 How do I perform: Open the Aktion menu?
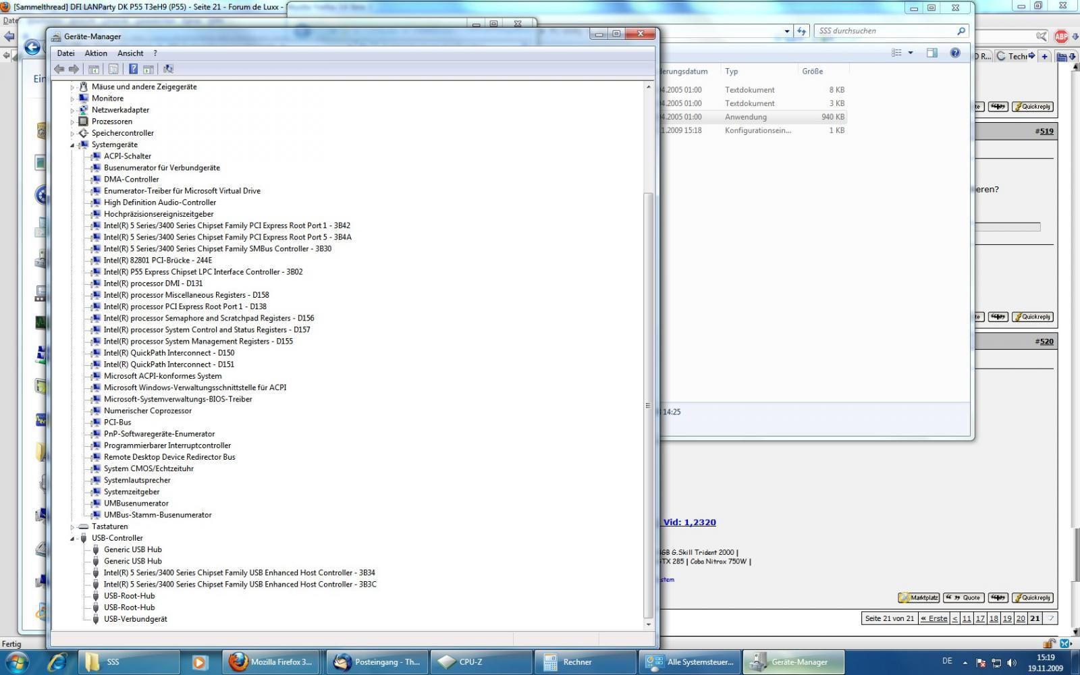click(x=96, y=53)
